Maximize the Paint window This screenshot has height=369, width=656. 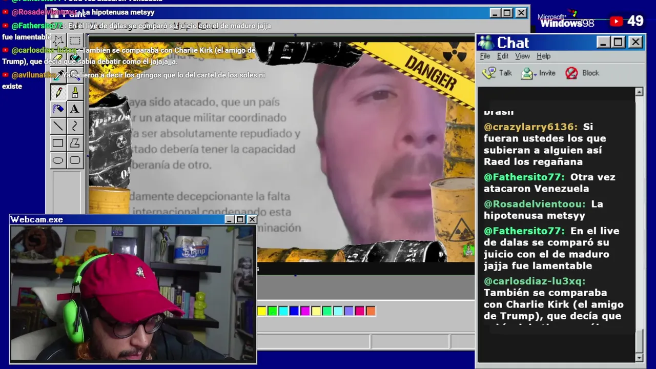point(507,13)
